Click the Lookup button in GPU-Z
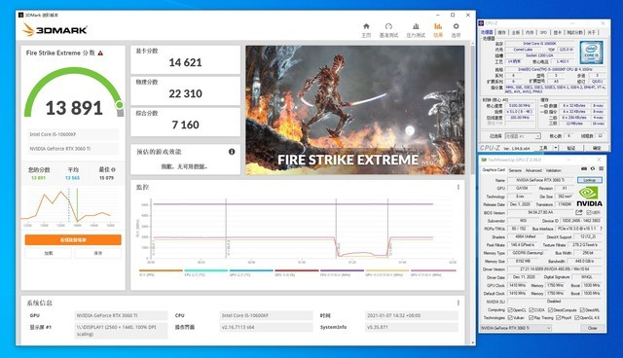Image resolution: width=623 pixels, height=358 pixels. pos(589,180)
